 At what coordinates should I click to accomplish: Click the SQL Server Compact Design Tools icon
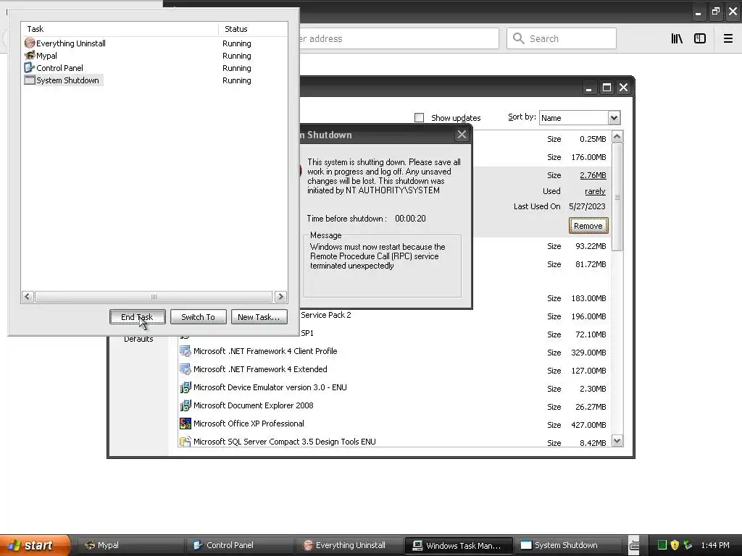point(185,442)
